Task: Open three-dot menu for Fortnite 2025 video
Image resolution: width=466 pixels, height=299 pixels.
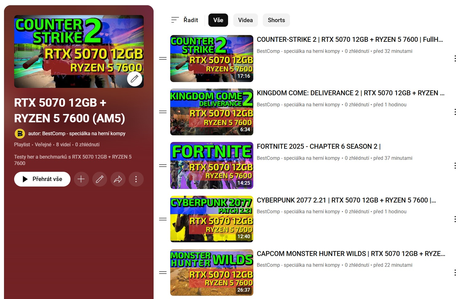Action: (455, 166)
